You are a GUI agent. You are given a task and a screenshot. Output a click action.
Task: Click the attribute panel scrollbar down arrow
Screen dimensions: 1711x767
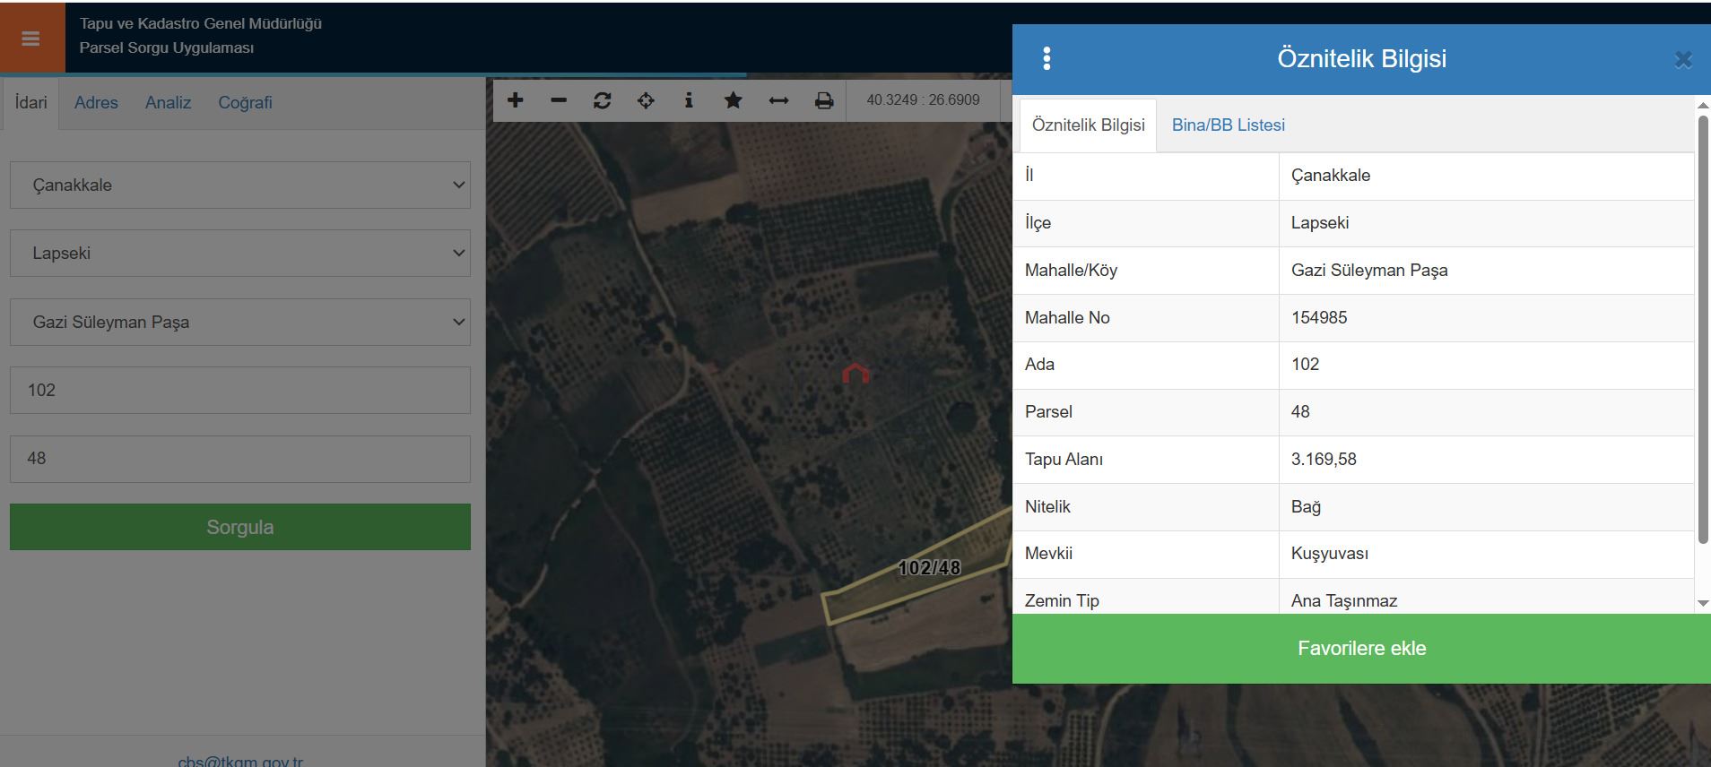coord(1703,604)
